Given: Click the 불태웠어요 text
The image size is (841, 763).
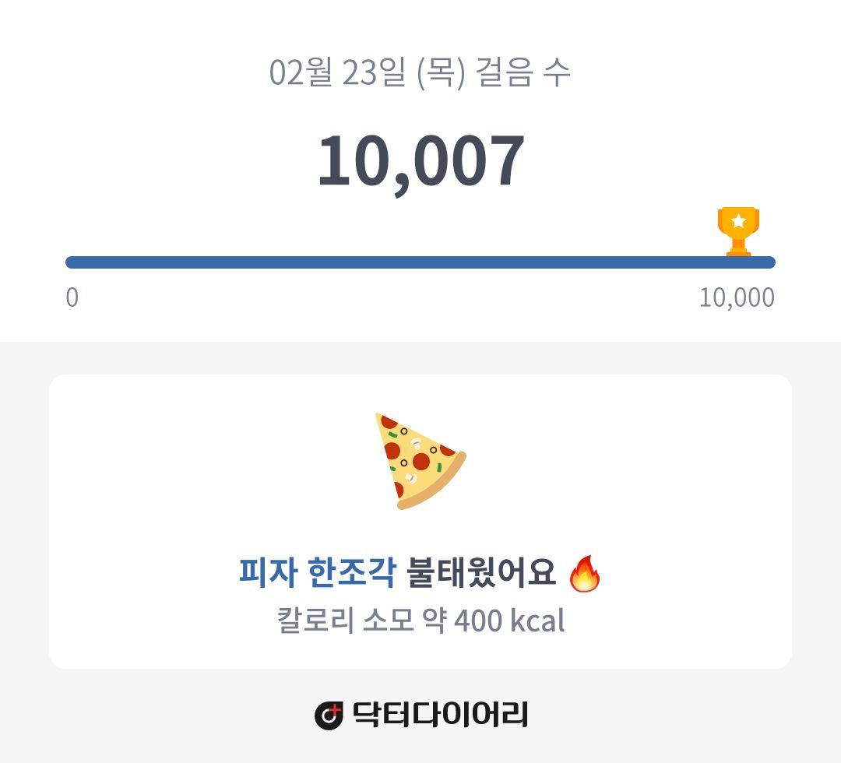Looking at the screenshot, I should click(480, 573).
